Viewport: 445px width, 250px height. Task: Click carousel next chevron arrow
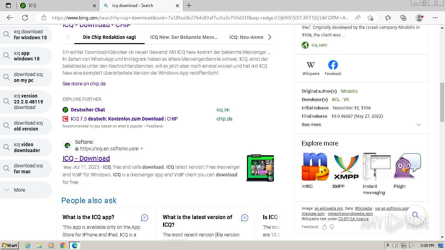pos(269,37)
